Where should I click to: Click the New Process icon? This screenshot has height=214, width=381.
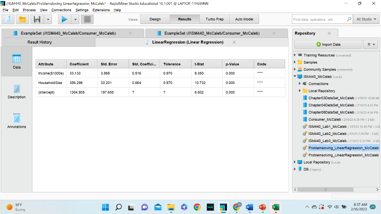click(8, 19)
